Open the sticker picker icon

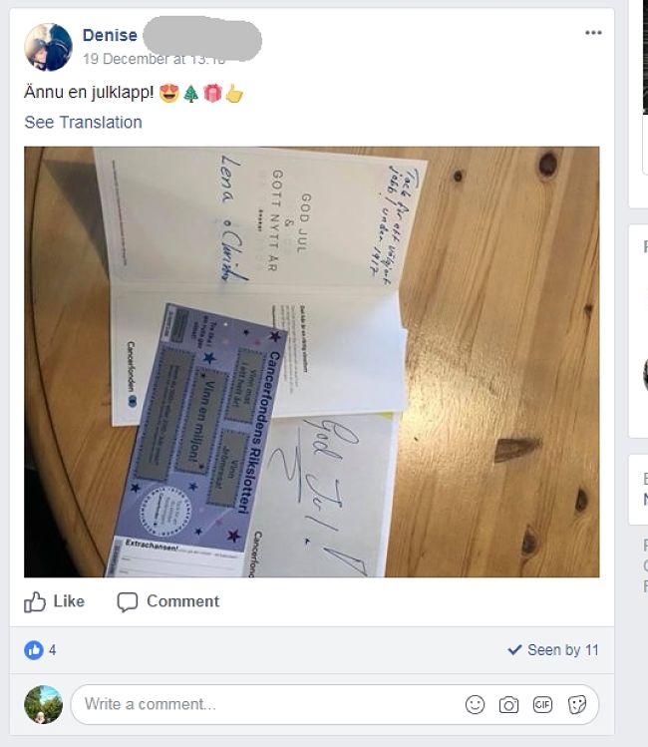(x=576, y=704)
